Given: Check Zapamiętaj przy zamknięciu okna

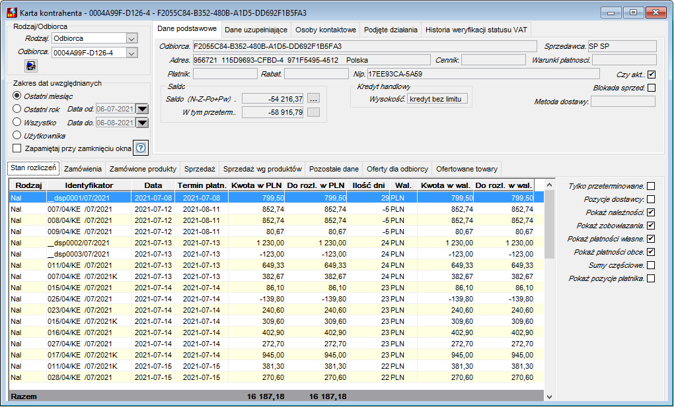Looking at the screenshot, I should coord(17,148).
